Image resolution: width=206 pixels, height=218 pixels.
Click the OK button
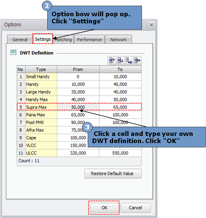pos(104,207)
